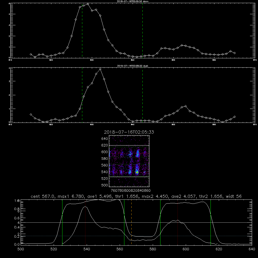Screen dimensions: 258x258
Task: Open the colored spectral image thumbnail
Action: click(x=129, y=161)
